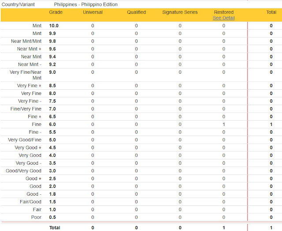Select the Near Mint - row label
Viewport: 282px width, 231px height.
(30, 64)
